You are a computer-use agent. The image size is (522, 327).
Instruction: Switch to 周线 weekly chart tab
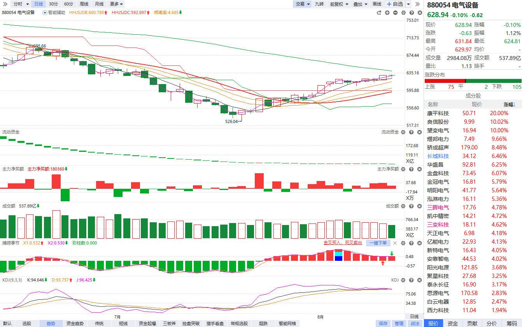84,4
